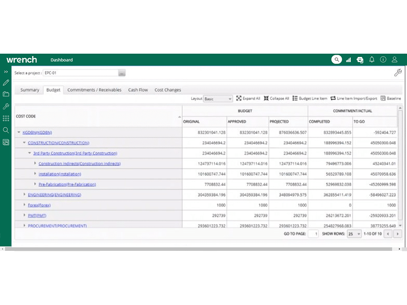Click the wrench settings icon below header
The image size is (407, 305).
398,73
